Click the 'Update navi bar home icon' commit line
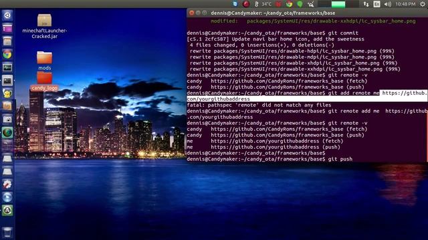The image size is (428, 240). tap(276, 39)
